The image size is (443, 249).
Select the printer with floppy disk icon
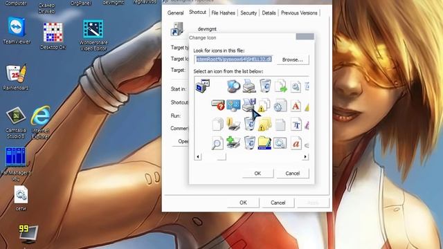click(x=249, y=104)
